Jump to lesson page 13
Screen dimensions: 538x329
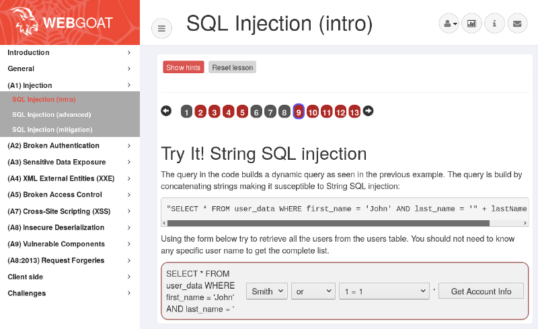354,112
